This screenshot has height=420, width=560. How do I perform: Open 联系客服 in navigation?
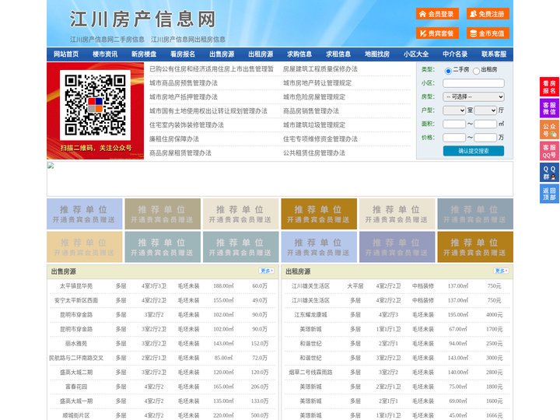pyautogui.click(x=494, y=54)
